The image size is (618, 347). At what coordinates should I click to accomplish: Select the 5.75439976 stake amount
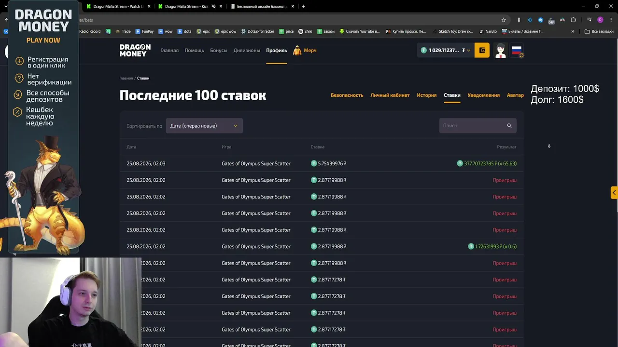click(x=328, y=163)
